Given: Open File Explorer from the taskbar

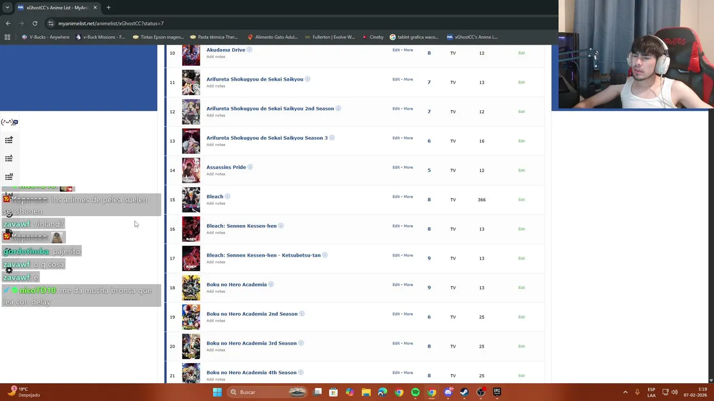Looking at the screenshot, I should pyautogui.click(x=366, y=392).
